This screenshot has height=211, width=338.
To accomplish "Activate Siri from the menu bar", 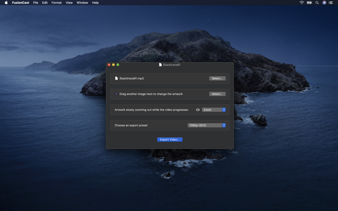I will [x=324, y=3].
